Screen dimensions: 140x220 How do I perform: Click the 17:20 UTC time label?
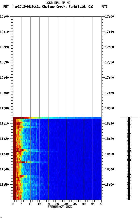pyautogui.click(x=110, y=47)
